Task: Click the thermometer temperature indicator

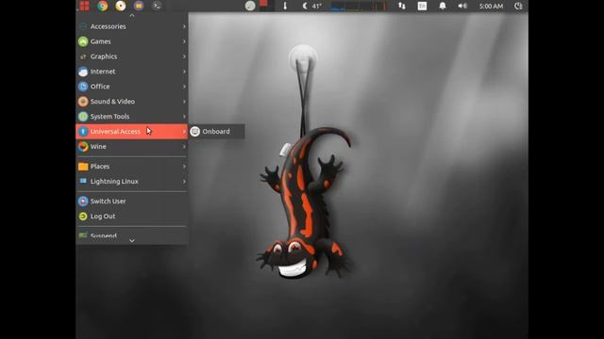Action: 285,6
